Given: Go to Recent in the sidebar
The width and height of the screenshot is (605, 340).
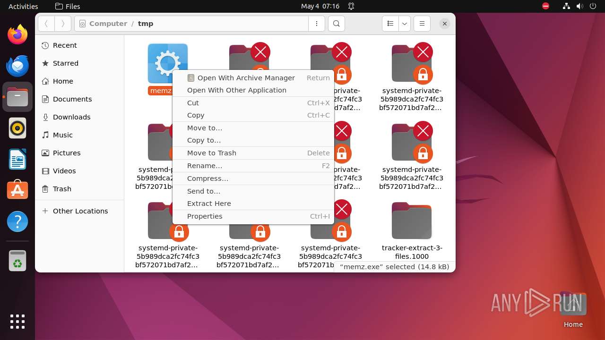Looking at the screenshot, I should click(80, 45).
